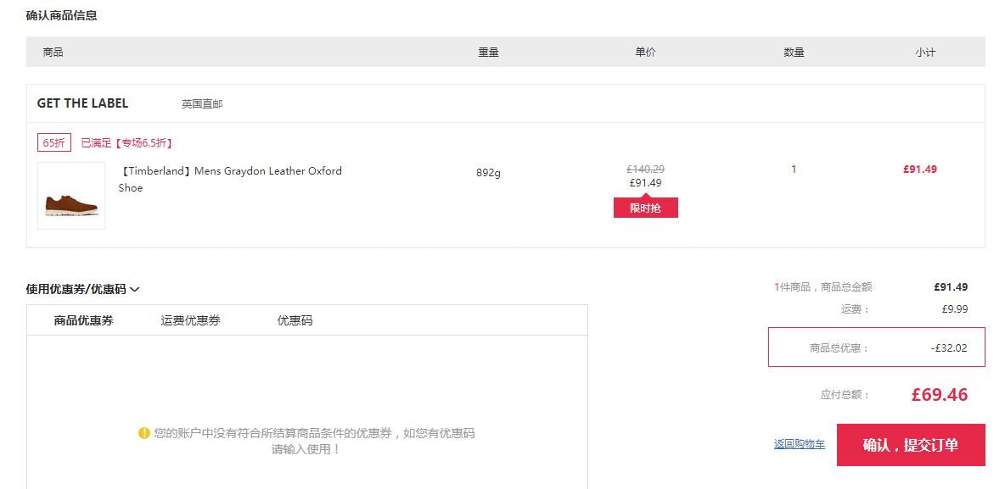The height and width of the screenshot is (489, 1005).
Task: Click the Timberland shoe product thumbnail
Action: click(71, 196)
